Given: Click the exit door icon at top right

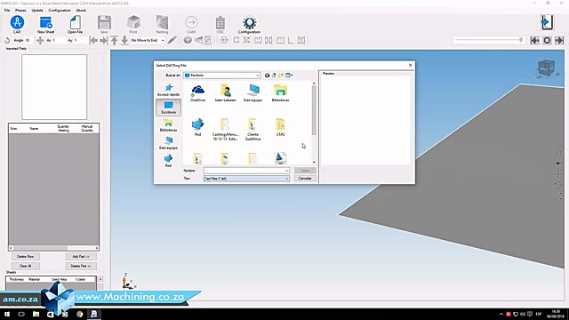Looking at the screenshot, I should tap(547, 22).
